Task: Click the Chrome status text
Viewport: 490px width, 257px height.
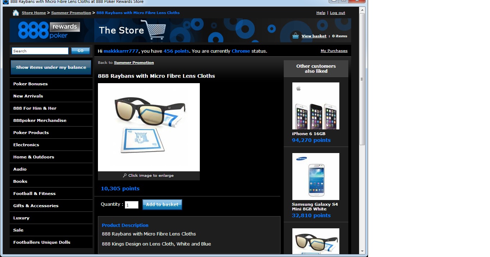Action: coord(241,51)
